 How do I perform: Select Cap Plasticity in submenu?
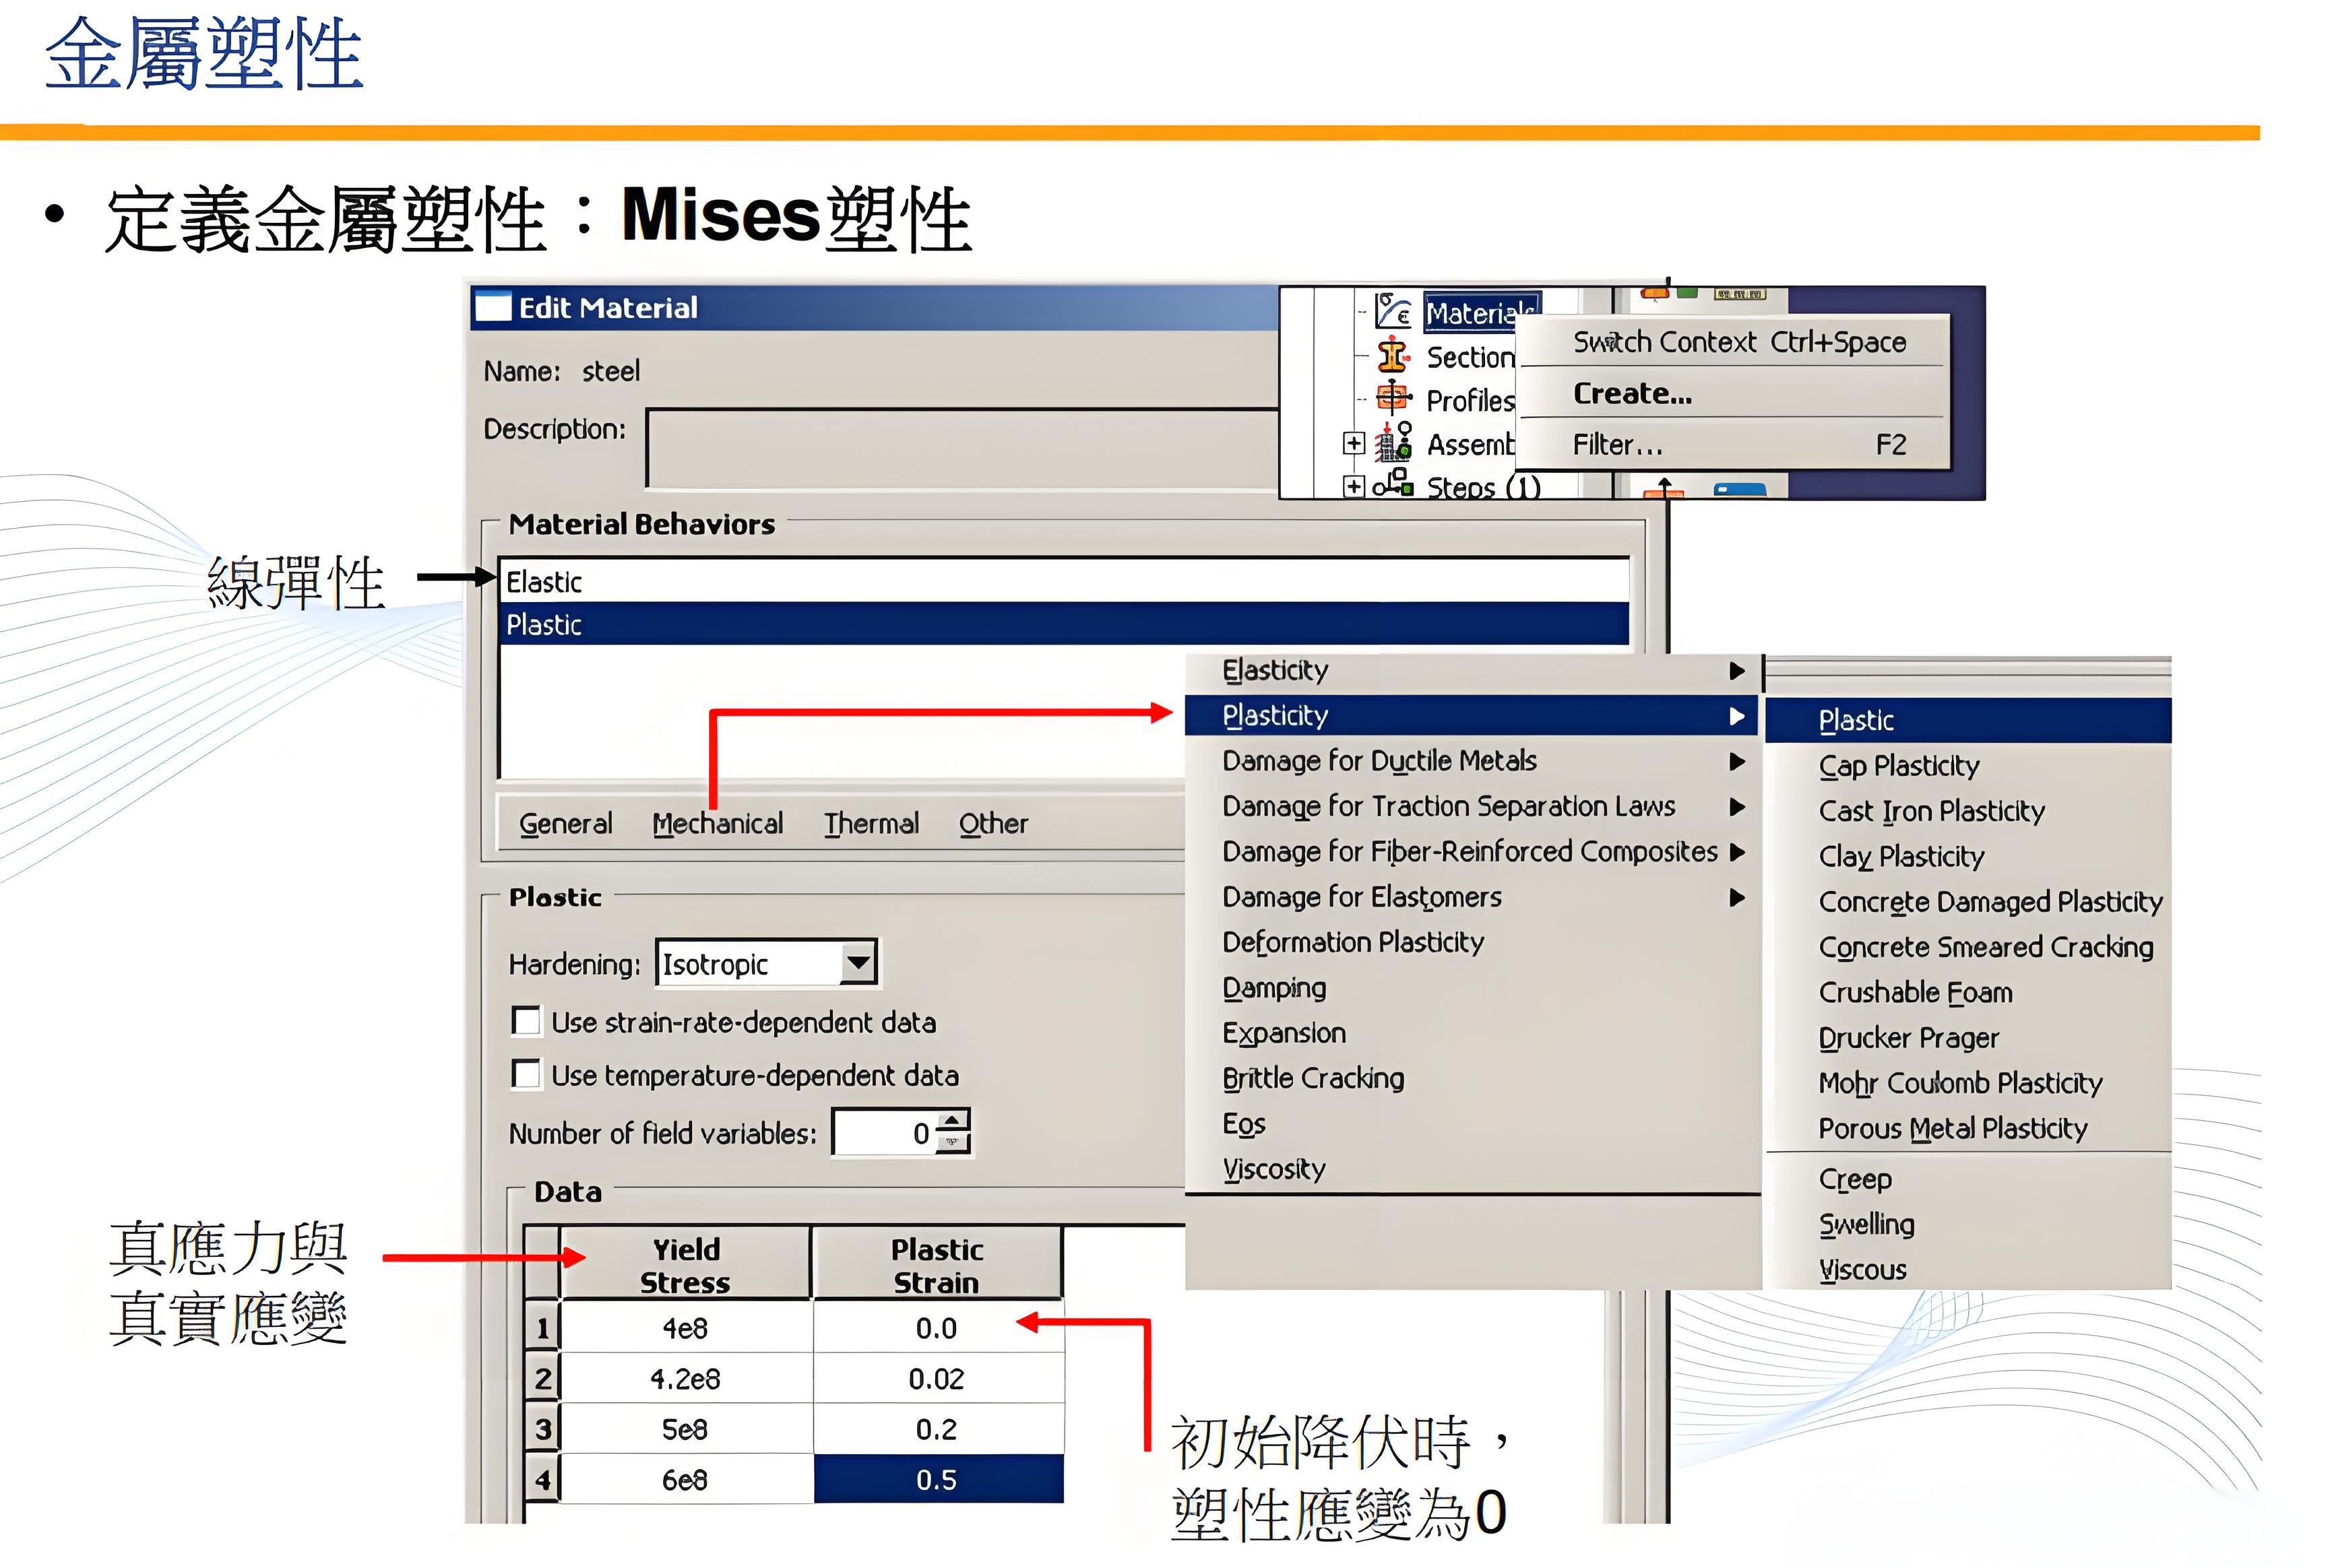[1898, 766]
